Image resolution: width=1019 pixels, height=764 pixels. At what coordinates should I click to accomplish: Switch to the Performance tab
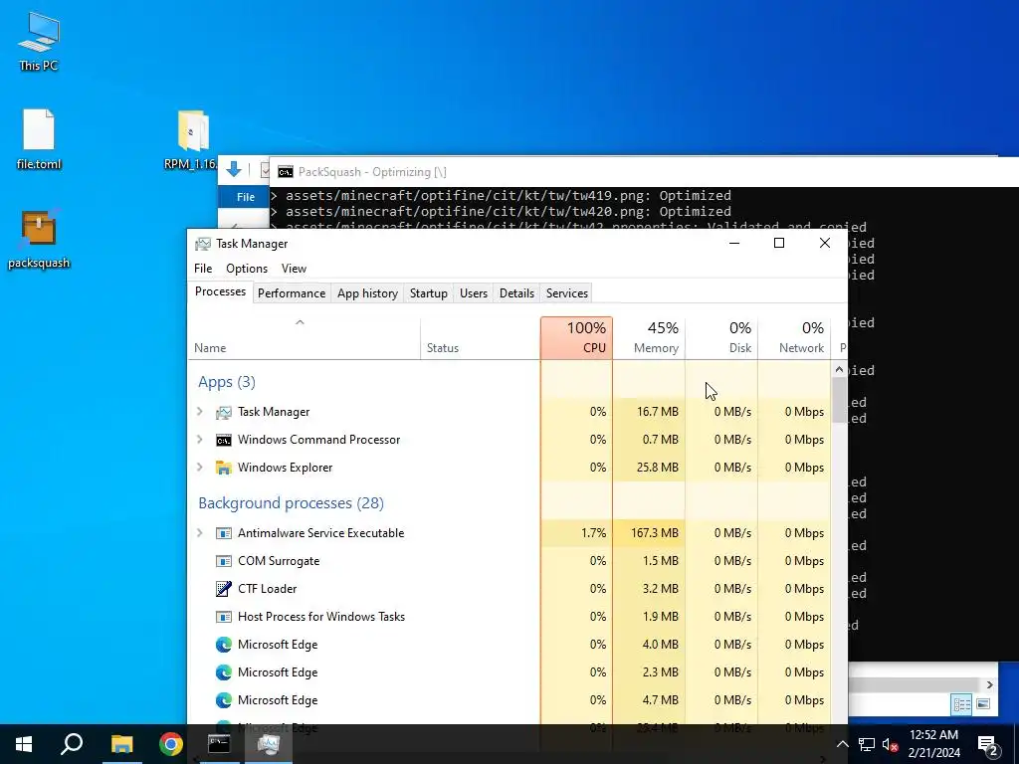[292, 293]
